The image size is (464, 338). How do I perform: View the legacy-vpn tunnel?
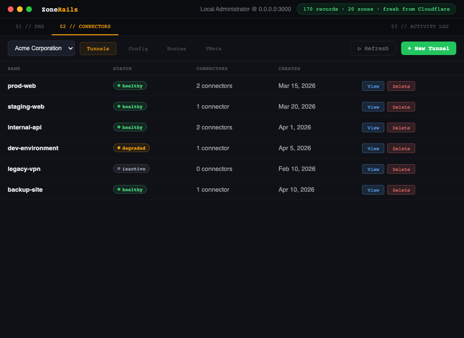pyautogui.click(x=373, y=169)
